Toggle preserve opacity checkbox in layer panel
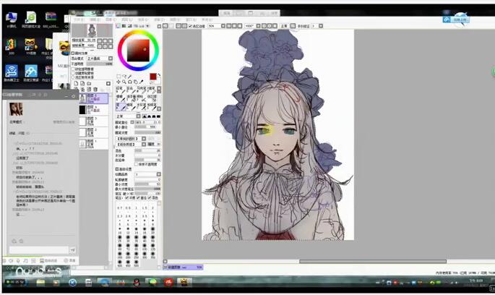The image size is (495, 295). coord(73,69)
